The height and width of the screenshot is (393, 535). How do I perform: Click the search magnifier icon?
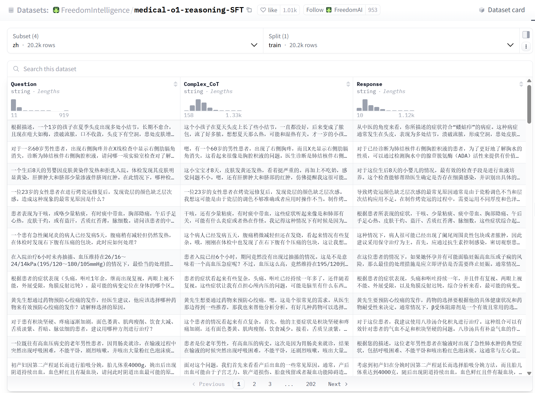[x=16, y=69]
